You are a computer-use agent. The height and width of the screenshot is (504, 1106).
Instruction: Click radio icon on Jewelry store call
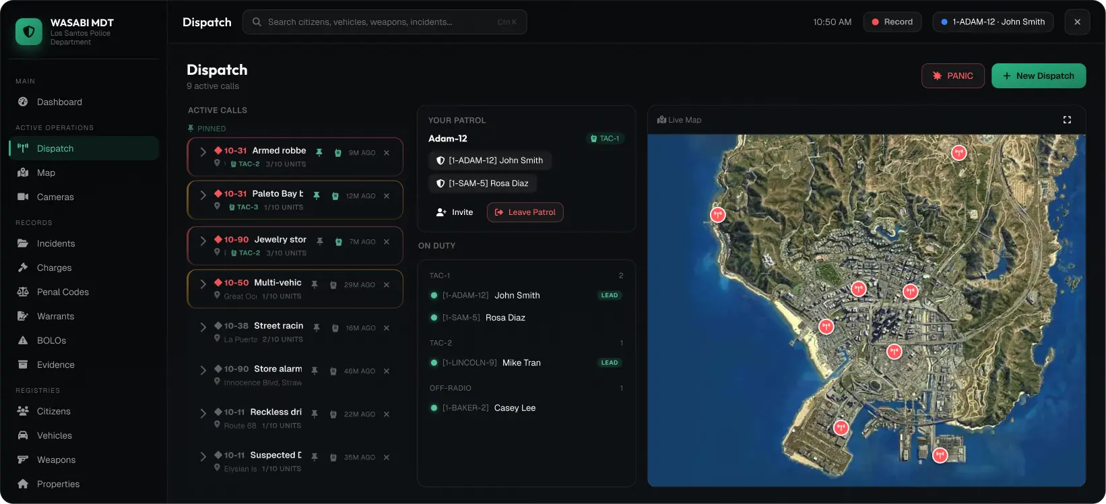coord(339,242)
